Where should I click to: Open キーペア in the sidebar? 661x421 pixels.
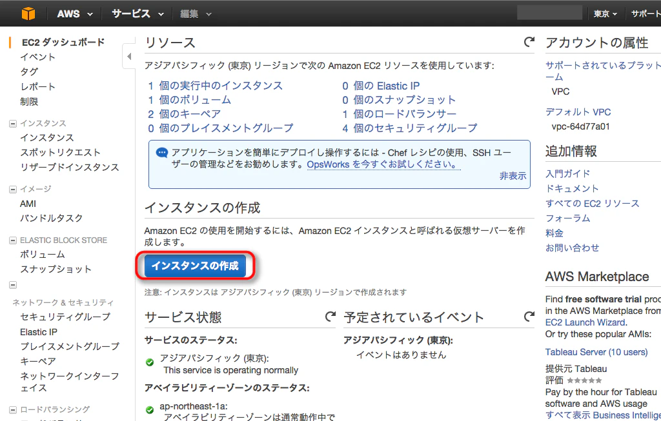click(38, 361)
